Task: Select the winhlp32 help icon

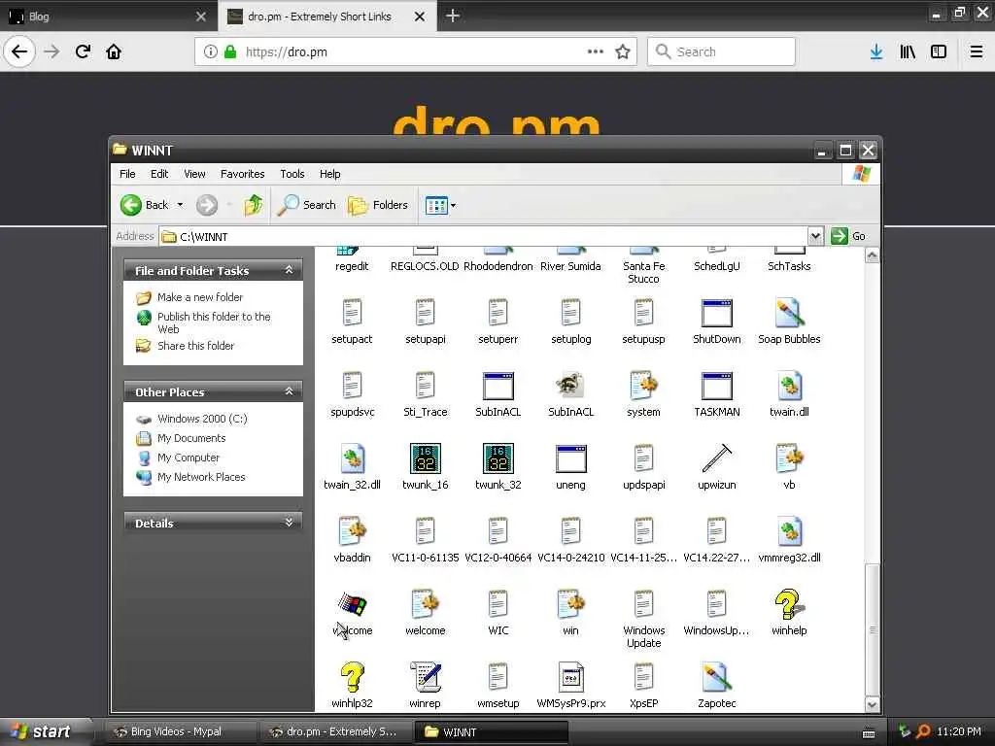Action: coord(352,677)
